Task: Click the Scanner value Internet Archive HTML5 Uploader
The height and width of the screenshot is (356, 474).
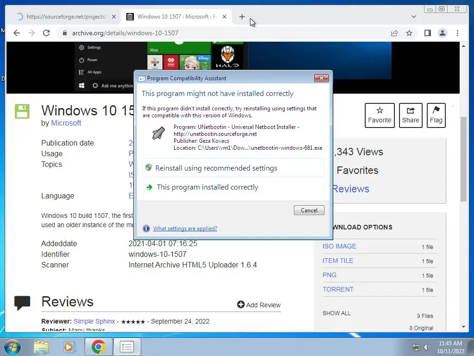Action: click(193, 265)
